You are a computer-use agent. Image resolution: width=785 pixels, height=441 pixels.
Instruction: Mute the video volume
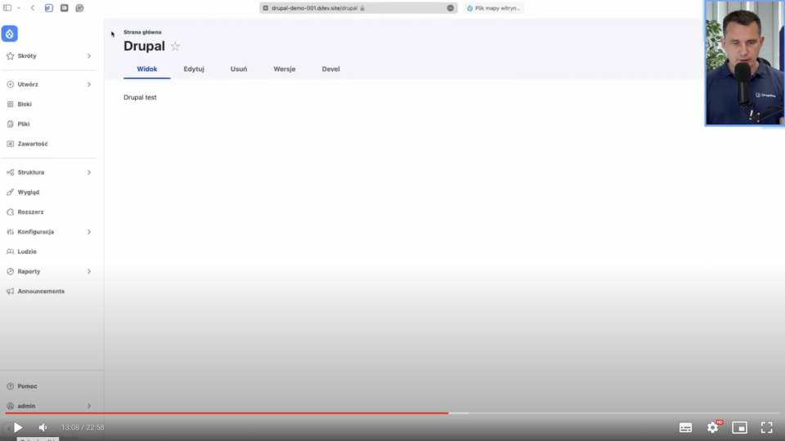(x=43, y=427)
